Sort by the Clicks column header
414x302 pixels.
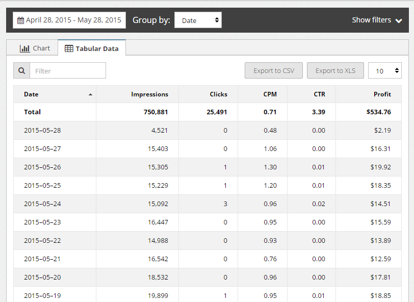tap(218, 94)
